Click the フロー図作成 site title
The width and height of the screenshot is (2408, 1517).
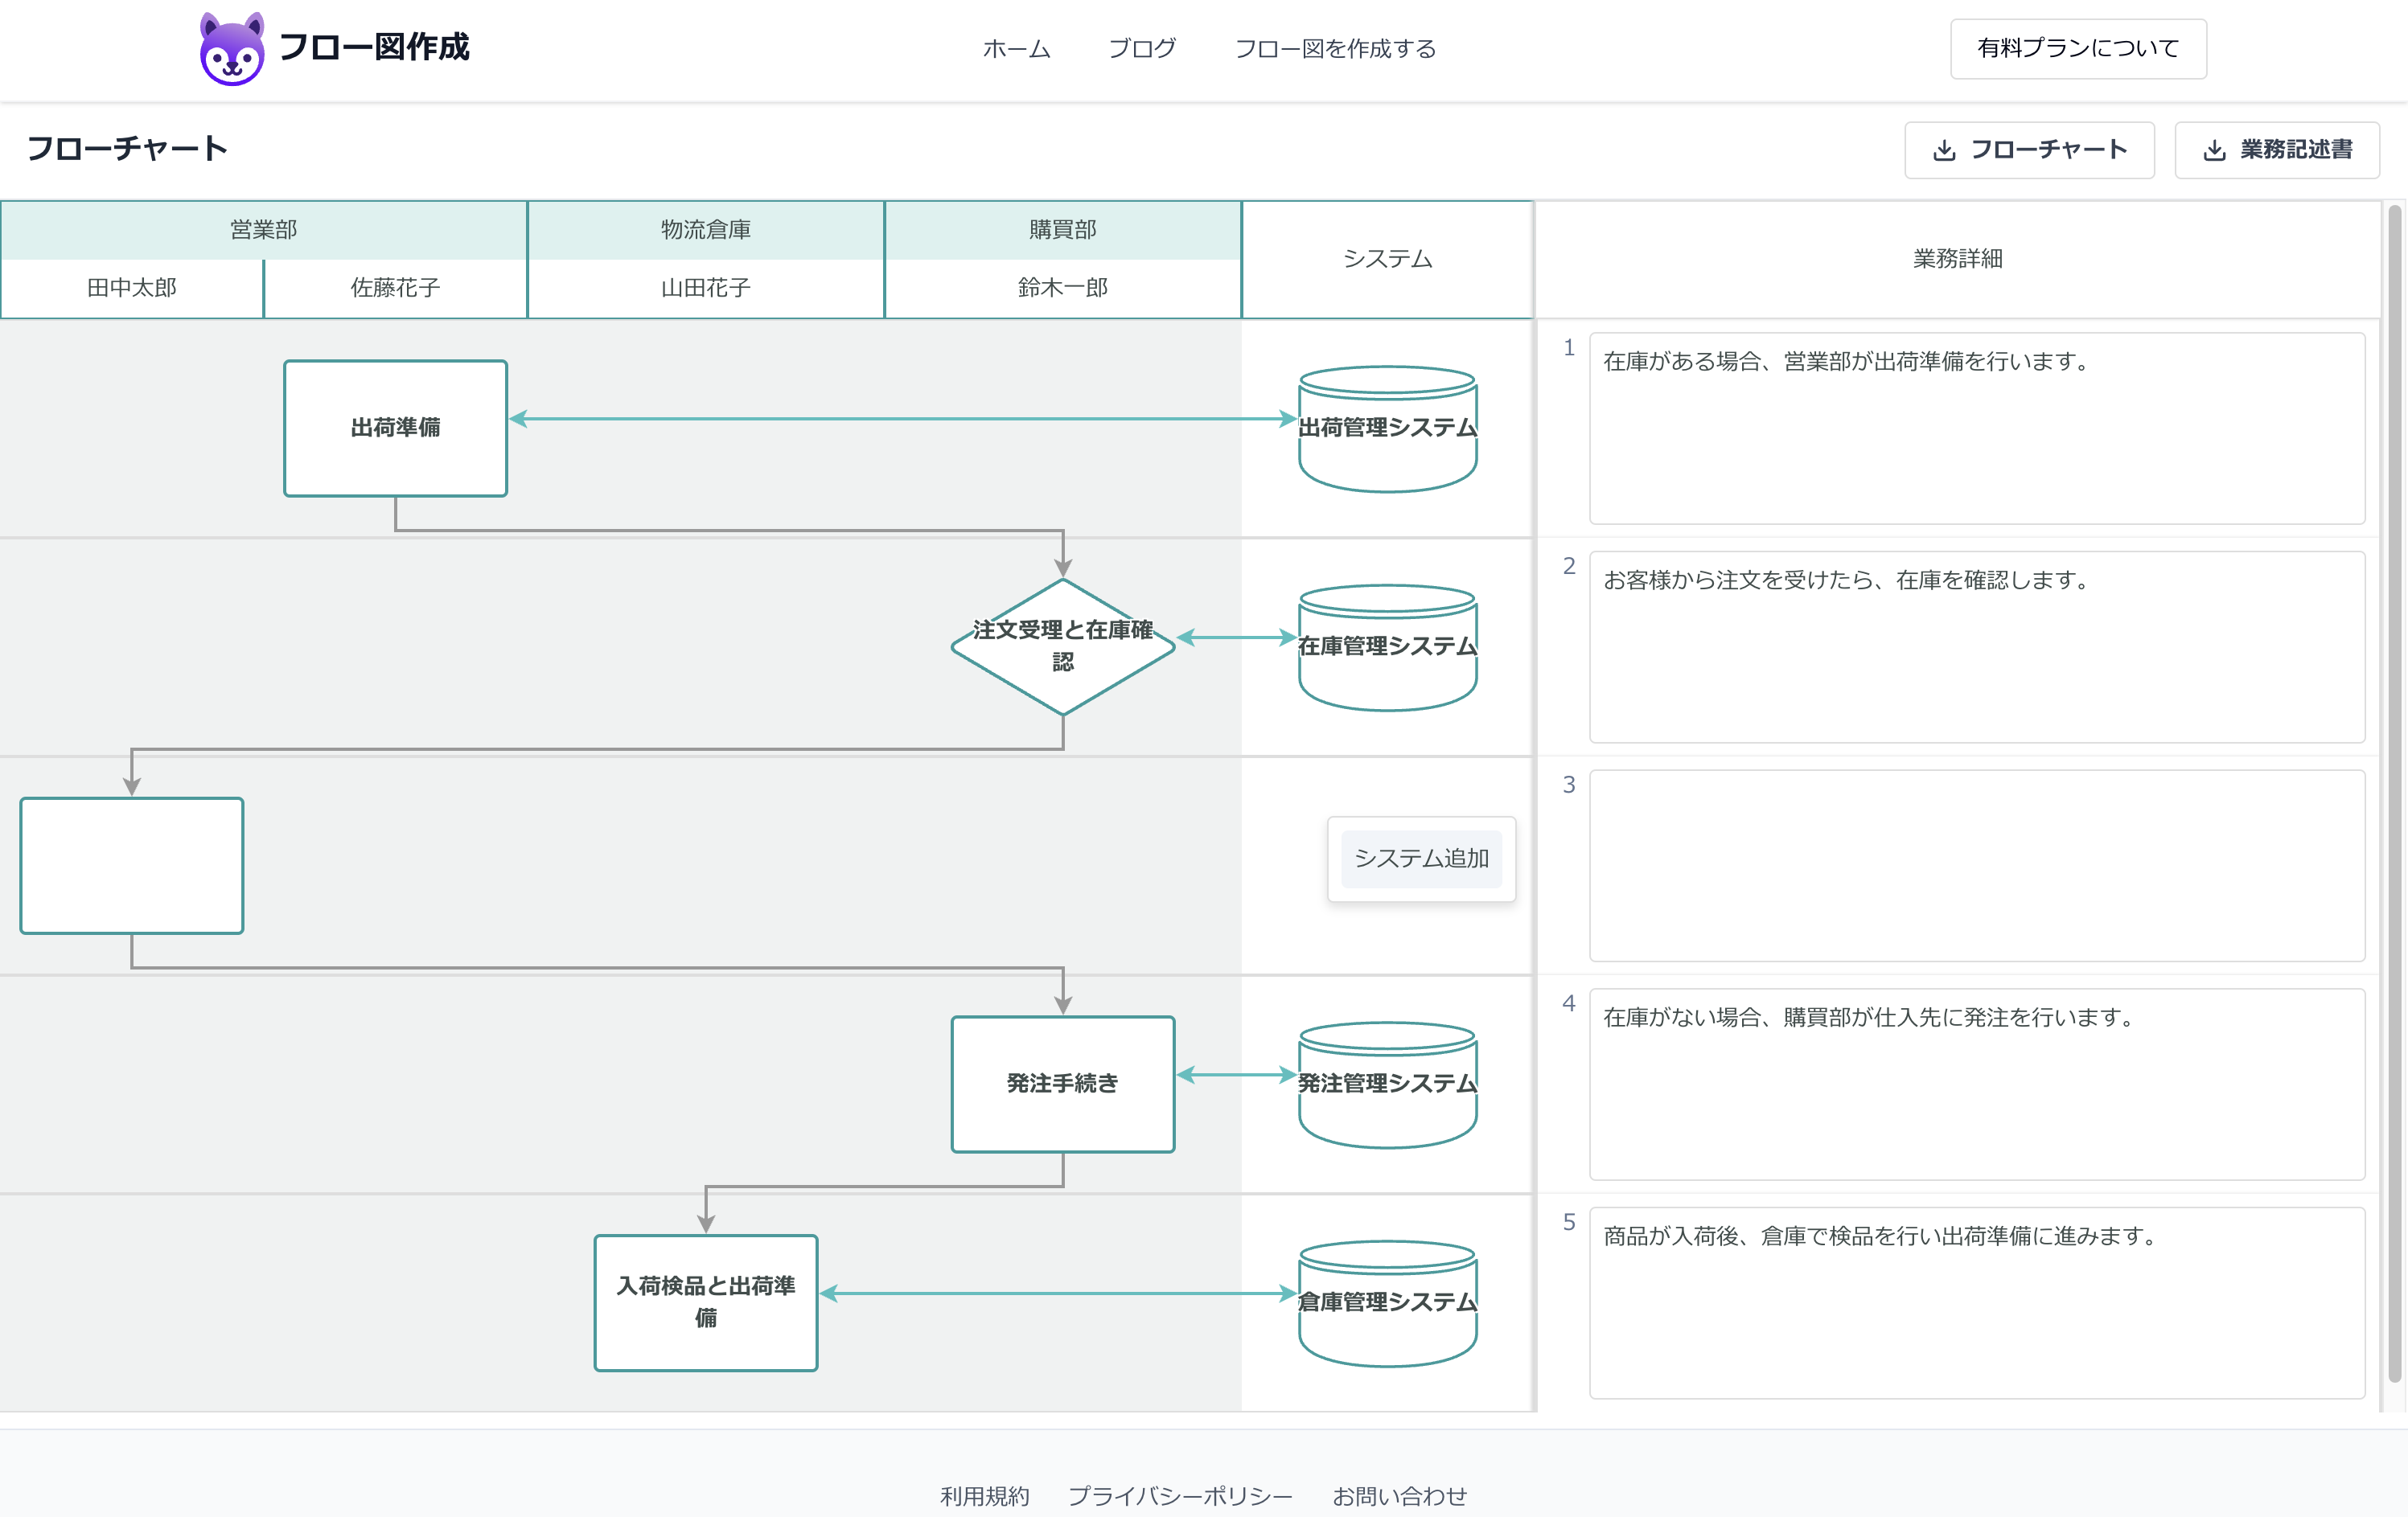coord(374,47)
